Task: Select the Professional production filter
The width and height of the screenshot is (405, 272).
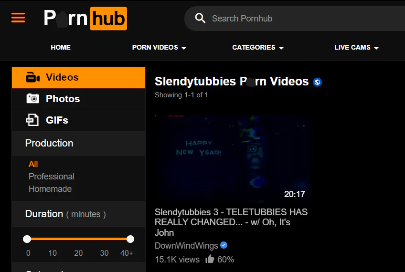Action: [x=52, y=177]
